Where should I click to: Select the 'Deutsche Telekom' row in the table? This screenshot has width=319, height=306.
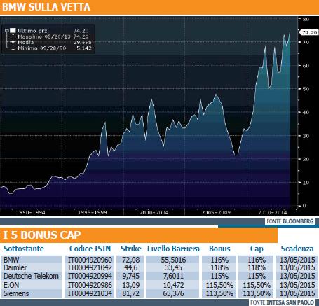tap(159, 276)
